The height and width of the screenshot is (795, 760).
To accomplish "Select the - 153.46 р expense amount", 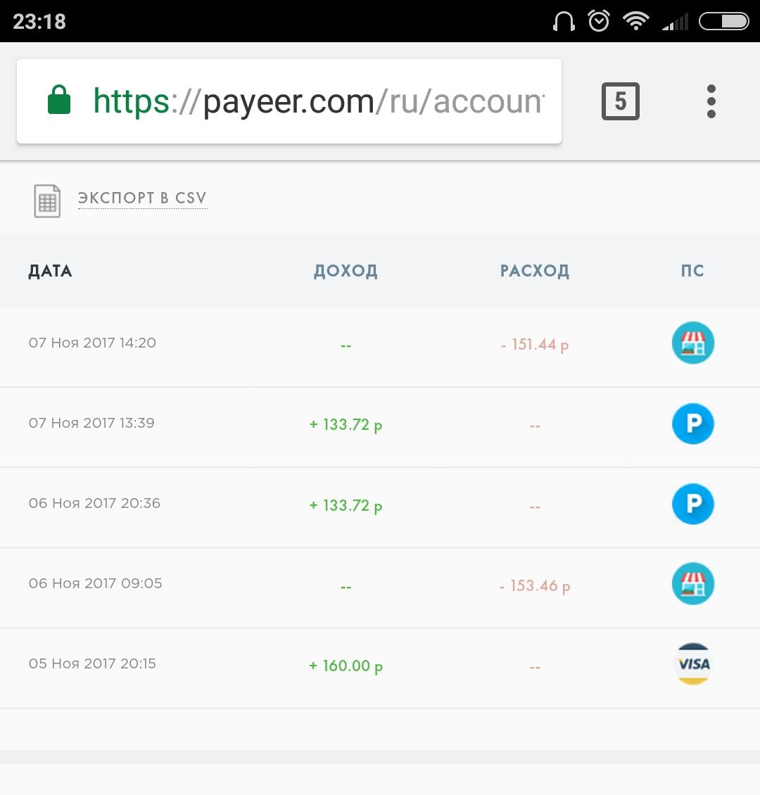I will point(535,586).
